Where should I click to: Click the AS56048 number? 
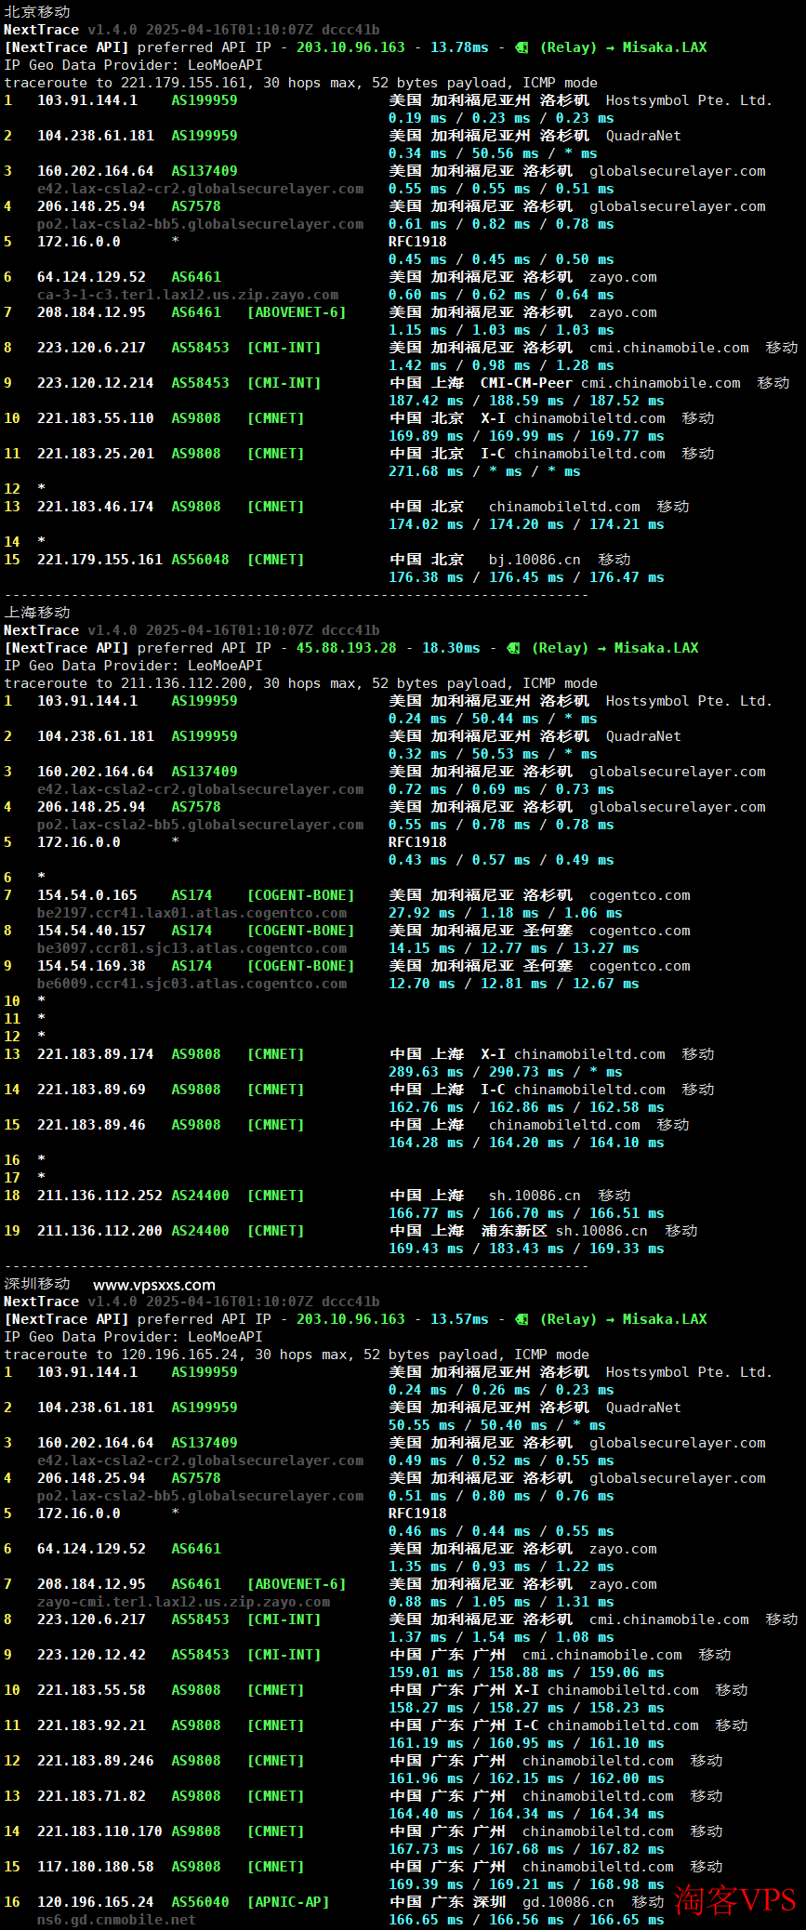(200, 559)
